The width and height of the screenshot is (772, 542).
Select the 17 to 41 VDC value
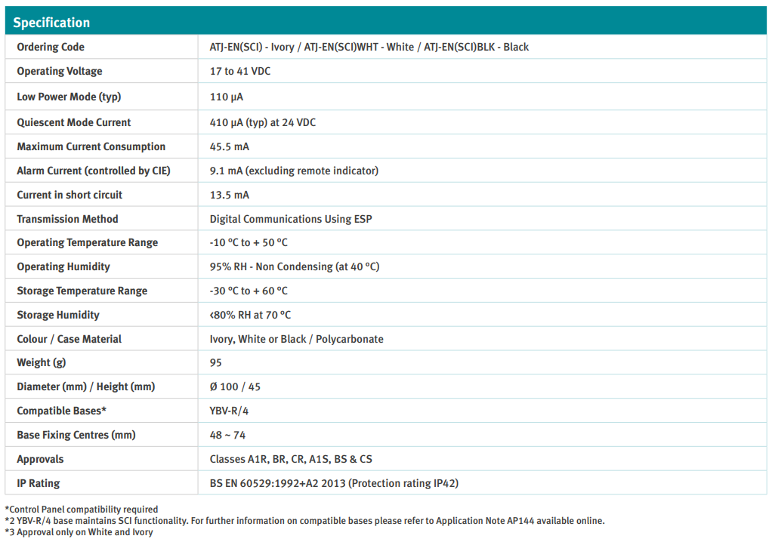(x=239, y=71)
